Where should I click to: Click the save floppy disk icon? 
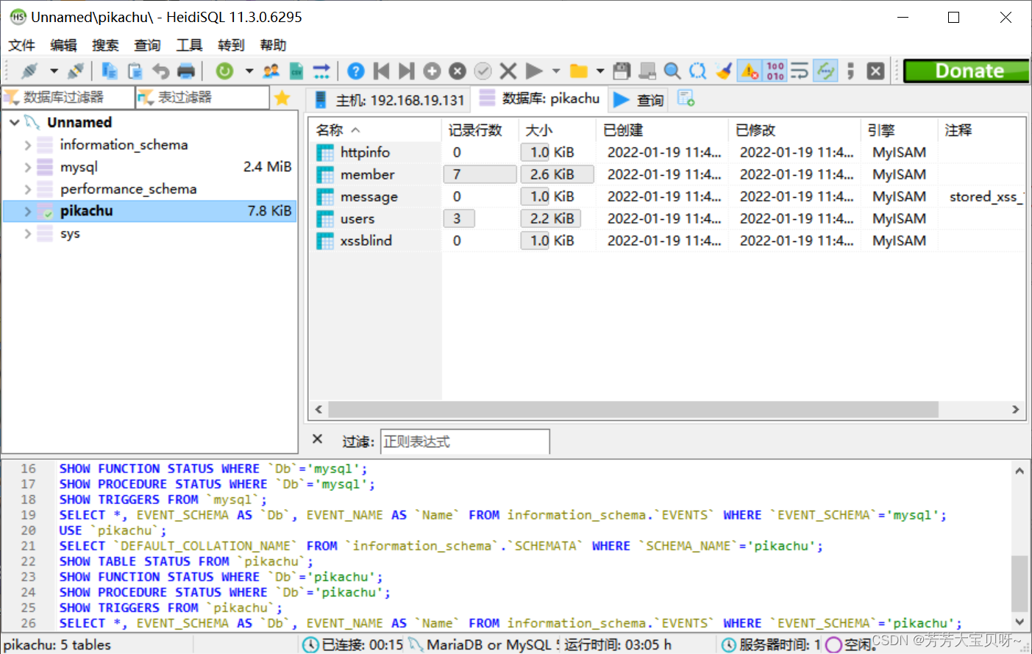coord(622,71)
